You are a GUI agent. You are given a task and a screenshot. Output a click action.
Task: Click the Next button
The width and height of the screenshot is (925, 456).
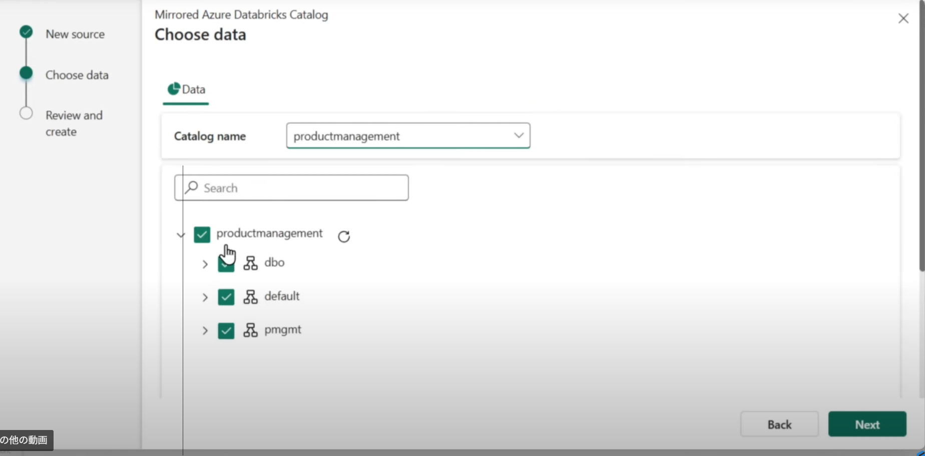[x=867, y=424]
